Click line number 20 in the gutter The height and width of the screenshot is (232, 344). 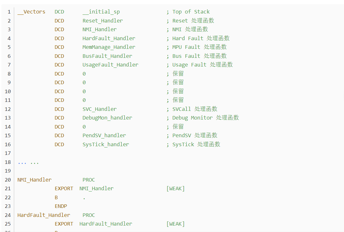(8, 180)
